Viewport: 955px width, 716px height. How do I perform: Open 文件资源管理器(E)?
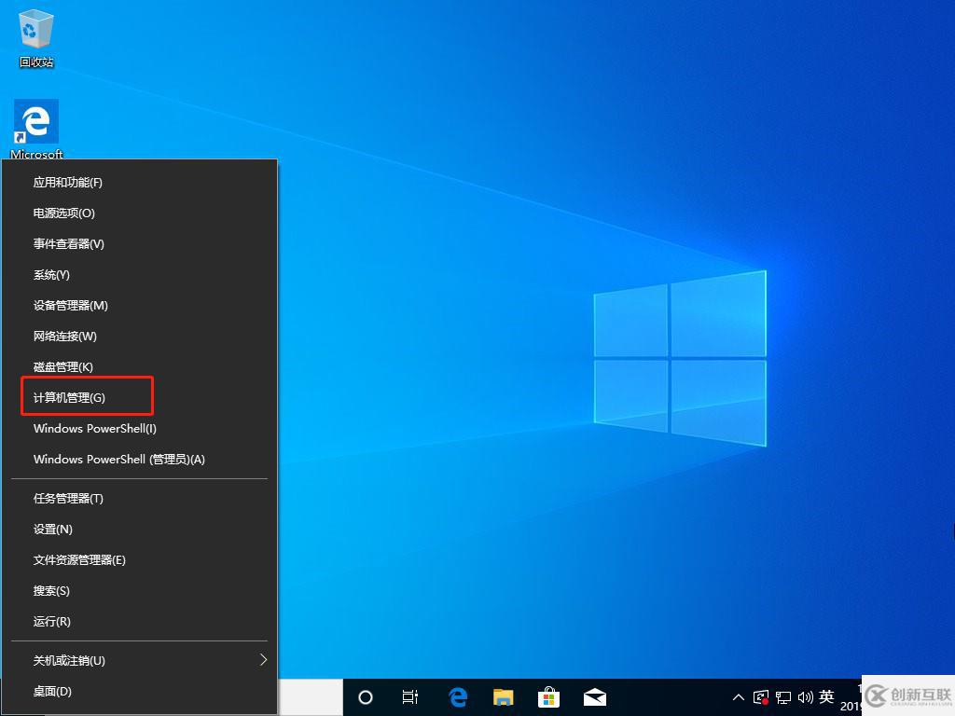pos(140,560)
